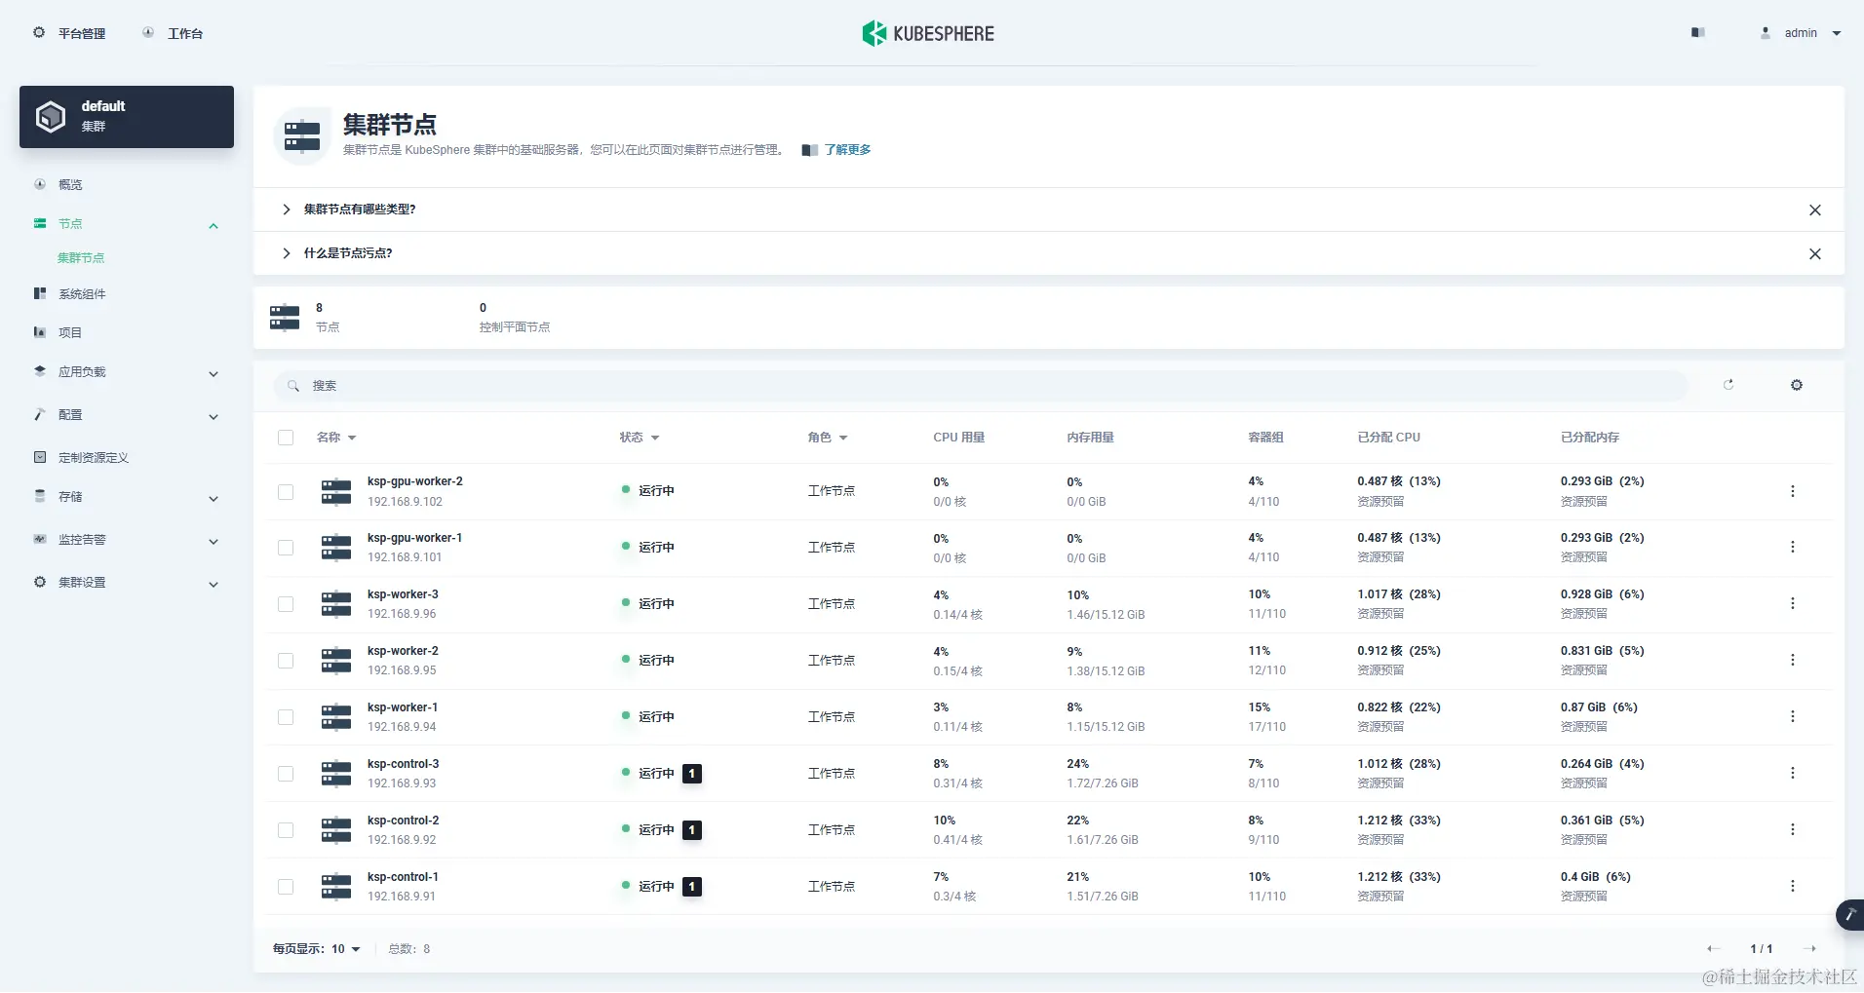Click the KubeSphere logo

pyautogui.click(x=928, y=33)
